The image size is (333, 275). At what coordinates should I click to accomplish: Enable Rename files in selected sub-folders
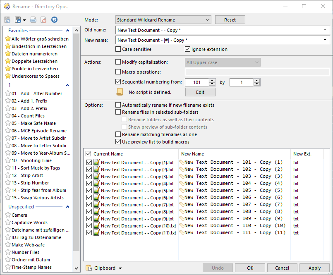(118, 112)
